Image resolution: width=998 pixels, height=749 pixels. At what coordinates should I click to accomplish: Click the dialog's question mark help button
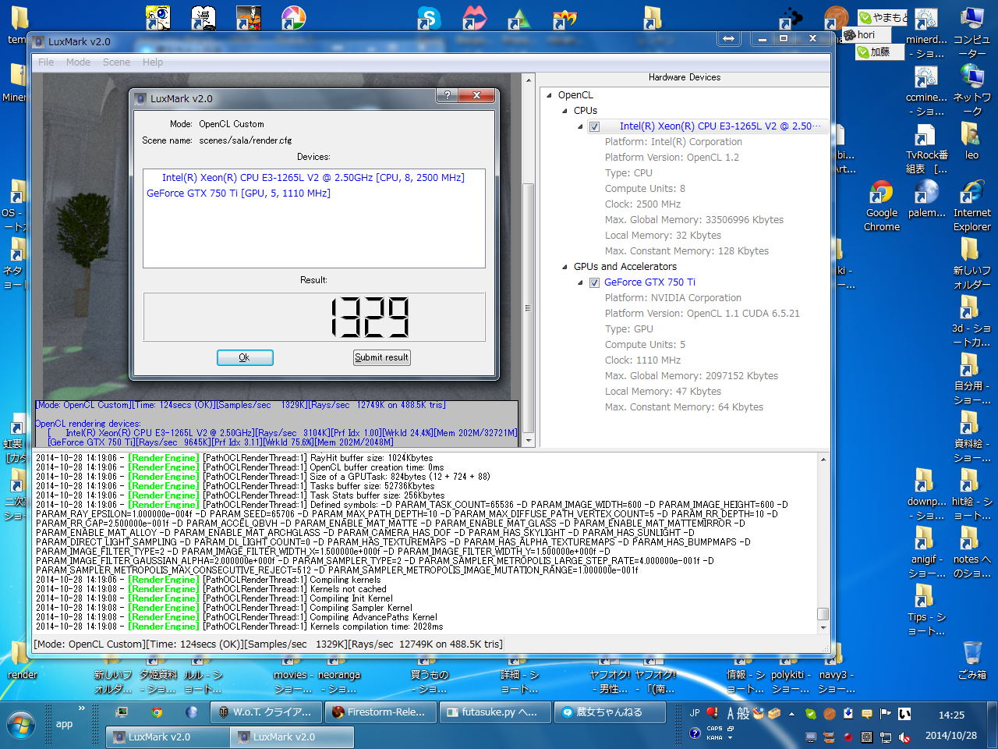[447, 95]
